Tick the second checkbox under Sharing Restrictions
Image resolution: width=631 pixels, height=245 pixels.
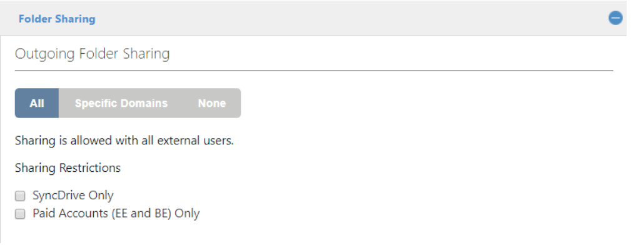click(x=20, y=214)
